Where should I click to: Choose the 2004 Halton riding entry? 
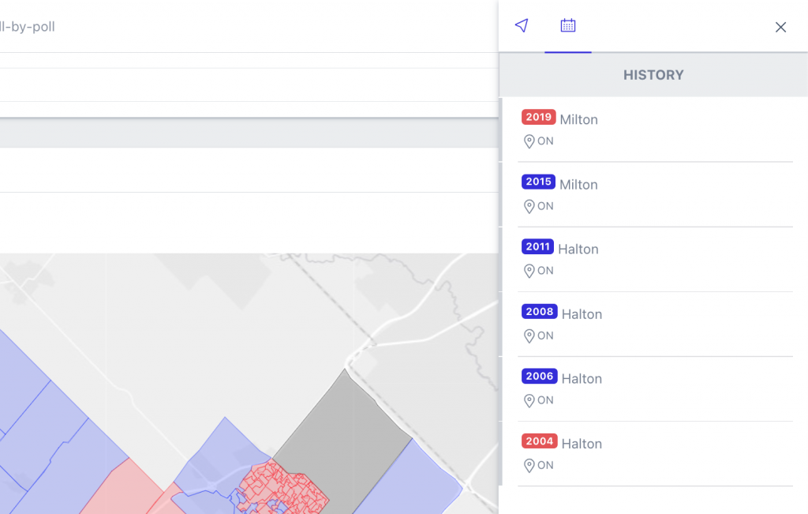[582, 444]
